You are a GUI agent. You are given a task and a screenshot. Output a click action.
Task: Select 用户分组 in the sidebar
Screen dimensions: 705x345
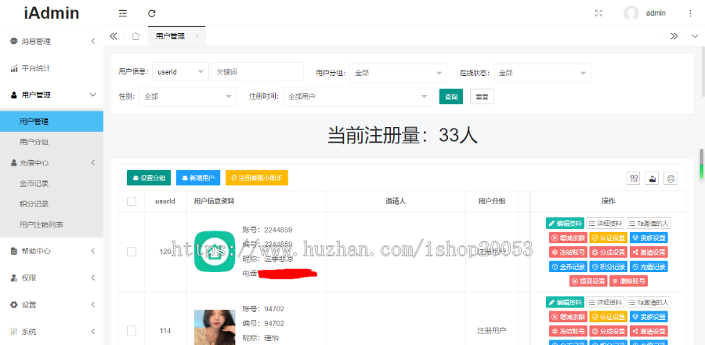(52, 142)
